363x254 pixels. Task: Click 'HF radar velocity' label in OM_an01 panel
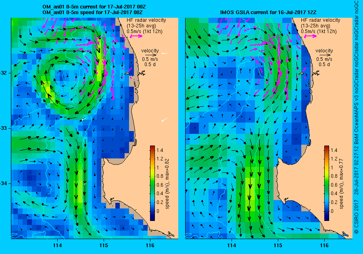coord(146,20)
